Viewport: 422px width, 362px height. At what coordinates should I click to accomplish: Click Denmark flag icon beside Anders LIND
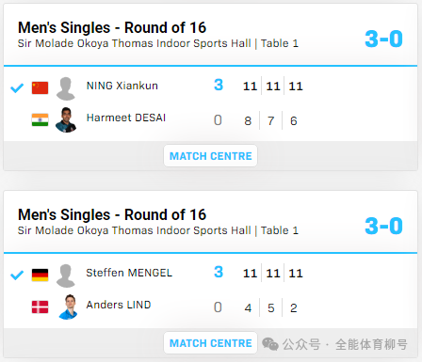pos(40,307)
